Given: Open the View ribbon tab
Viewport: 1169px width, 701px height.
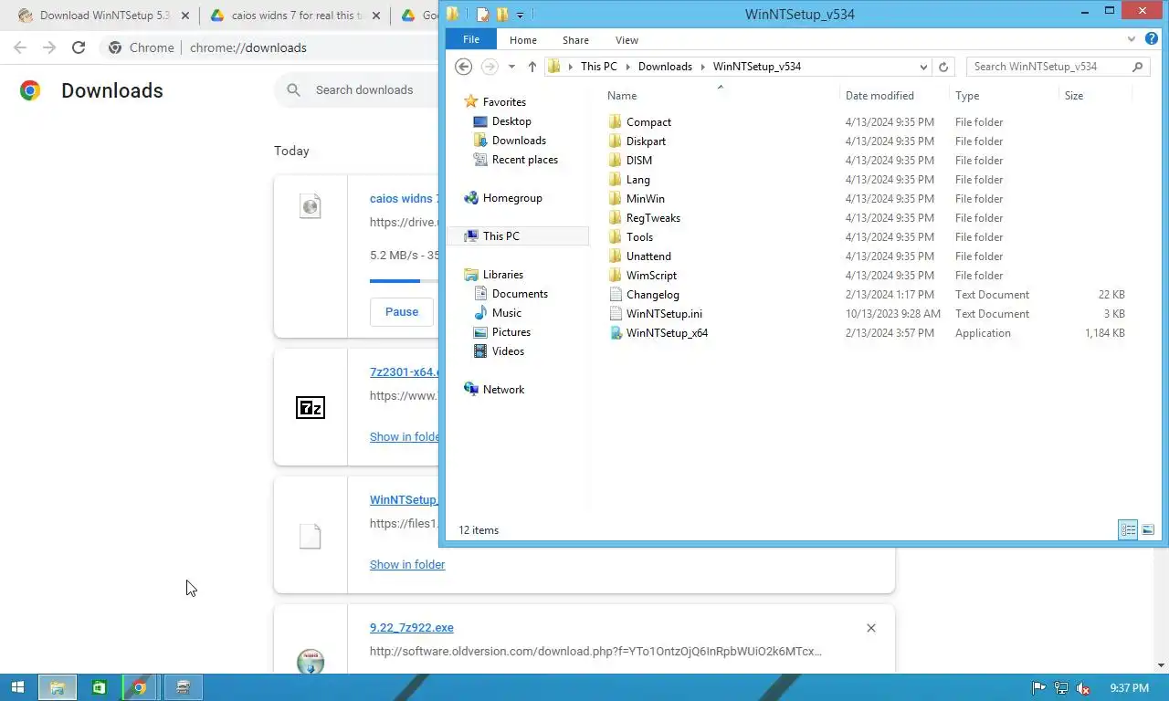Looking at the screenshot, I should point(627,39).
